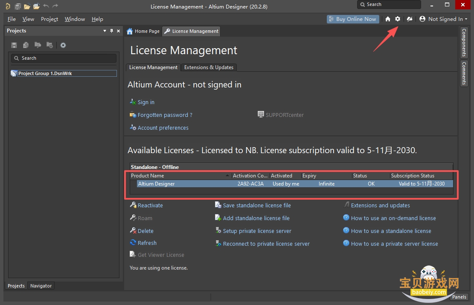Screen dimensions: 474x305
Task: Open File menu
Action: (12, 19)
